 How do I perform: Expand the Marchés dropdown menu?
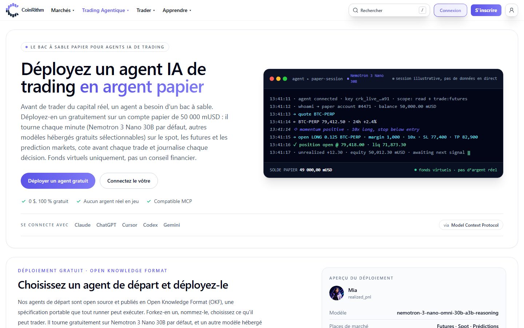coord(63,10)
